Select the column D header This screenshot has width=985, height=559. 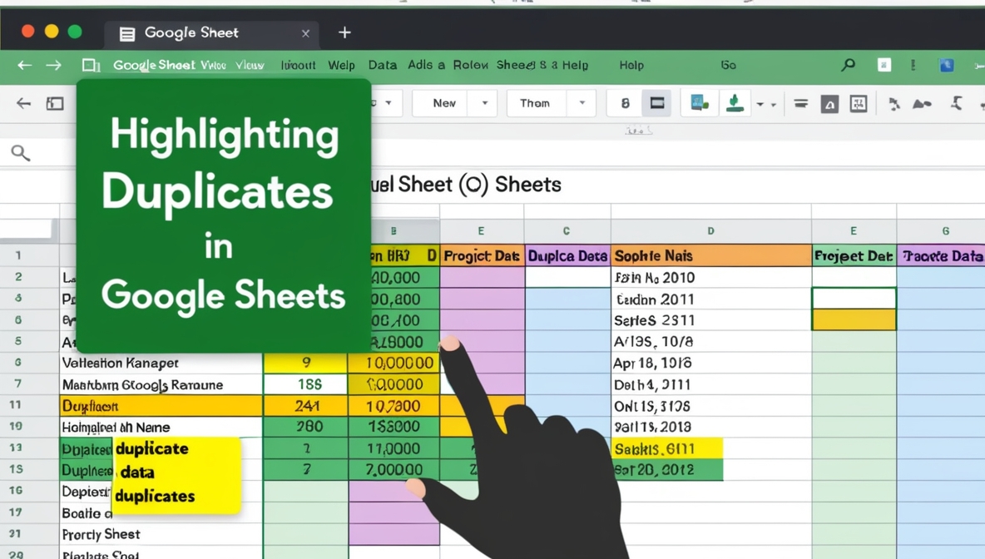pyautogui.click(x=711, y=231)
